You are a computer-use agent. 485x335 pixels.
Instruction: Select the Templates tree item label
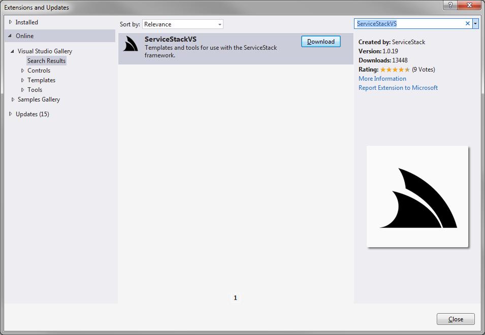click(42, 80)
